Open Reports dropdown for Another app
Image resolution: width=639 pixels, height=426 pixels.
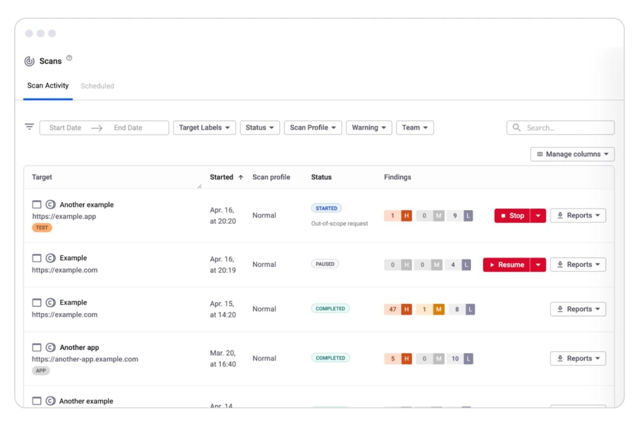(x=578, y=358)
